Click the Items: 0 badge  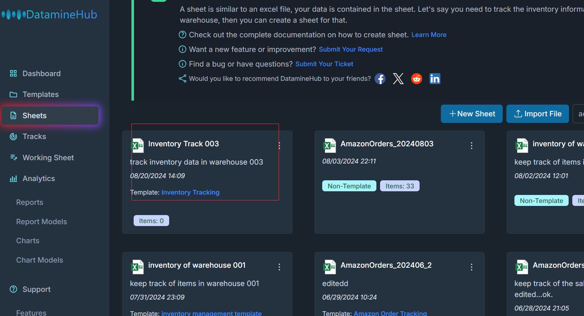[151, 221]
